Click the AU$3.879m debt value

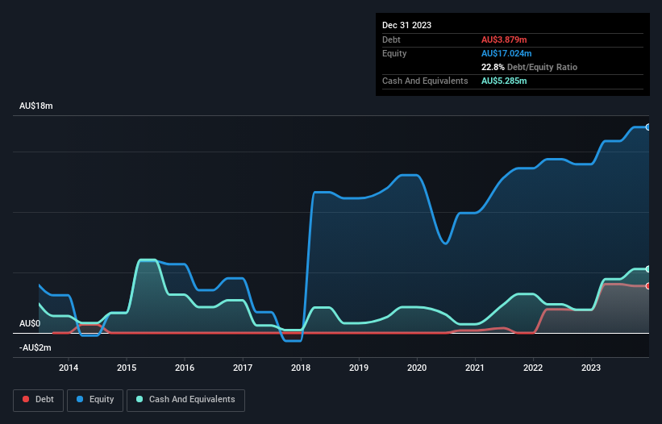[504, 39]
